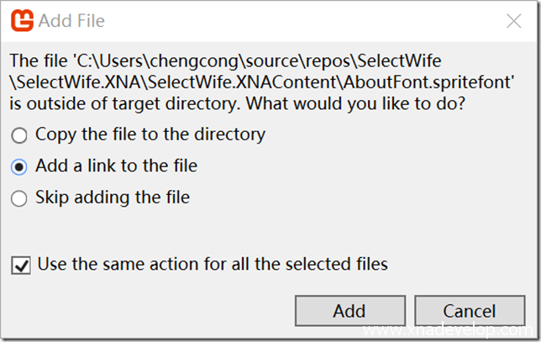Click the 'Skip adding the file' label text
Viewport: 541px width, 342px height.
tap(112, 198)
